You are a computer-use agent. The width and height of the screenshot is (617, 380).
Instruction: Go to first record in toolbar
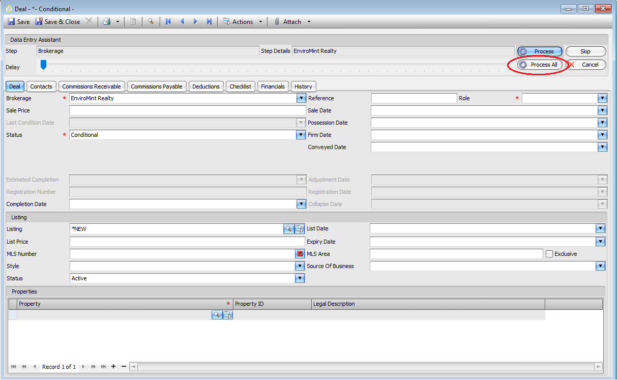168,21
